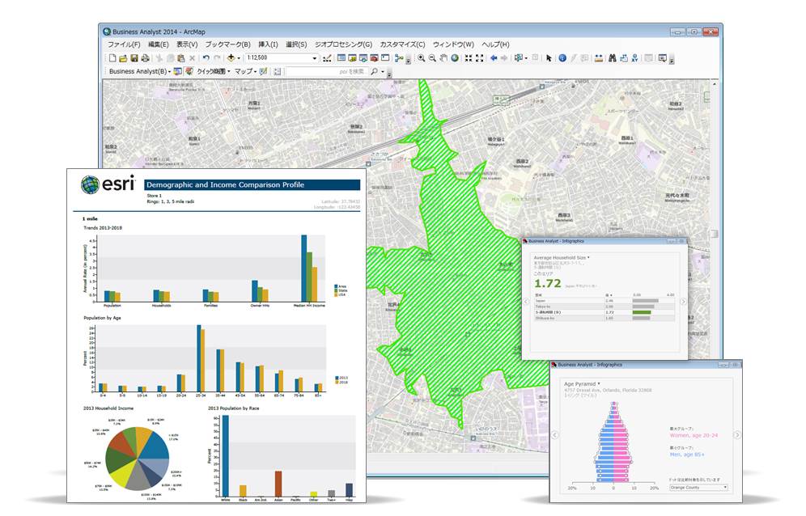This screenshot has height=516, width=806.
Task: Open the Editor toolbar icon next to scale box
Action: (327, 58)
